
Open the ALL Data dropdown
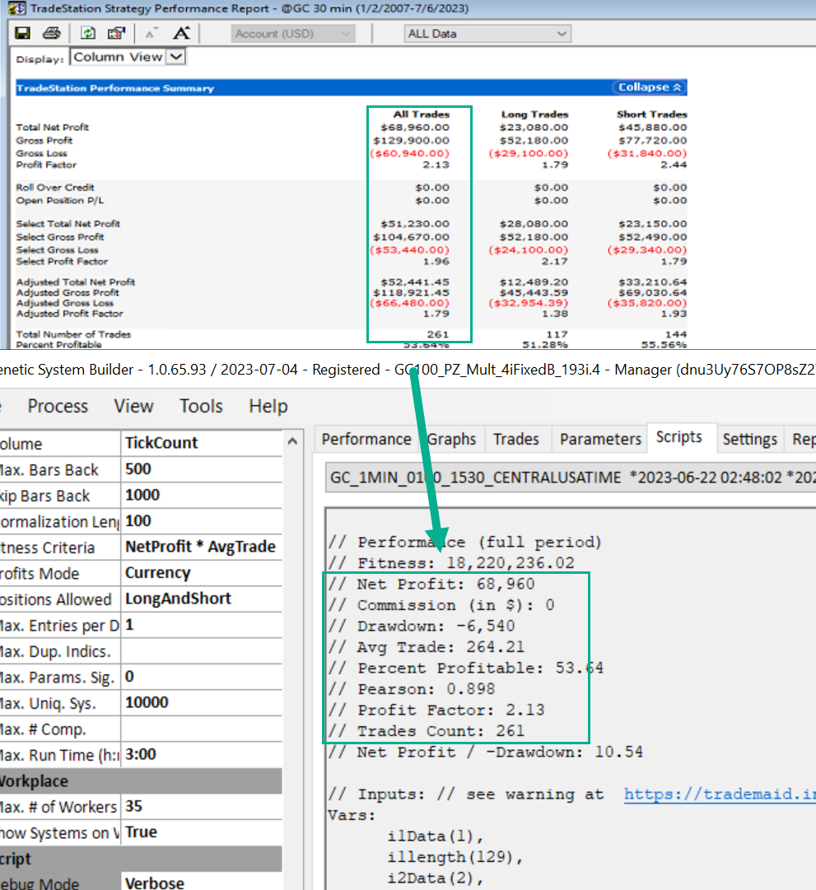(x=487, y=34)
